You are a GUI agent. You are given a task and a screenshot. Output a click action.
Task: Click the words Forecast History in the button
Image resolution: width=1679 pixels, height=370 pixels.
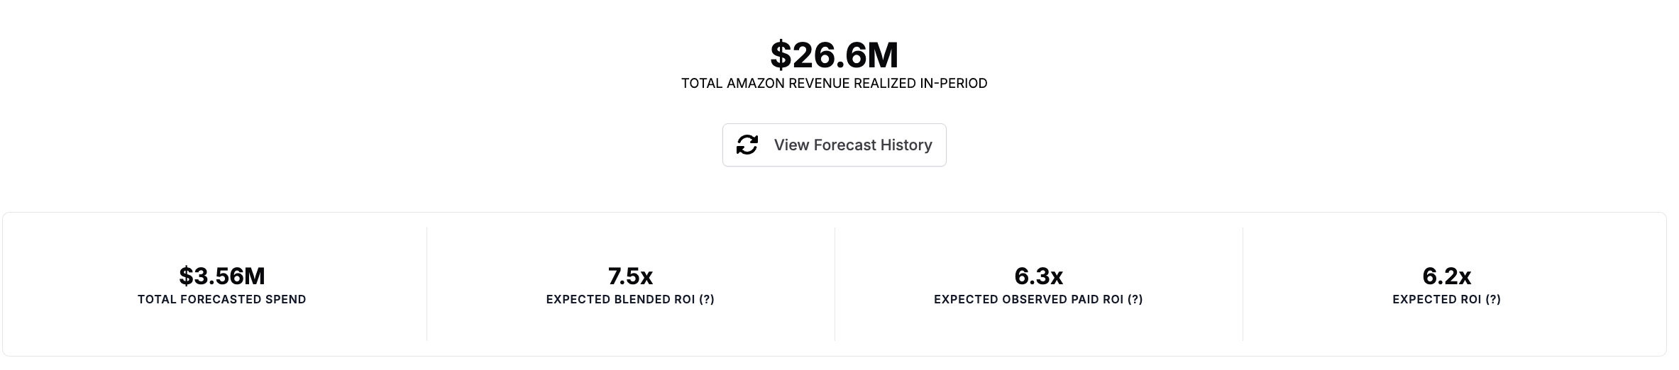click(x=872, y=145)
